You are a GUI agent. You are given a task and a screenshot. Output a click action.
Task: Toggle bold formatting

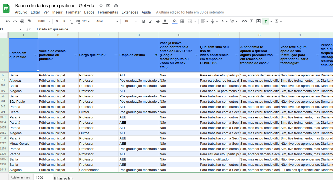pyautogui.click(x=143, y=21)
